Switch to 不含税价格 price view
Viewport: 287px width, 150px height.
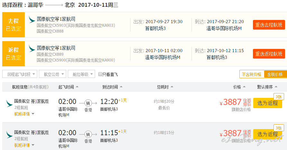[252, 74]
